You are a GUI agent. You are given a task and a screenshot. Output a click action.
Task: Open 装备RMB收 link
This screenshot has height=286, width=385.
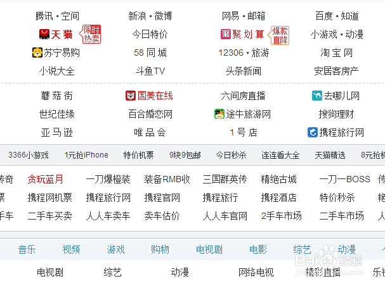(167, 179)
